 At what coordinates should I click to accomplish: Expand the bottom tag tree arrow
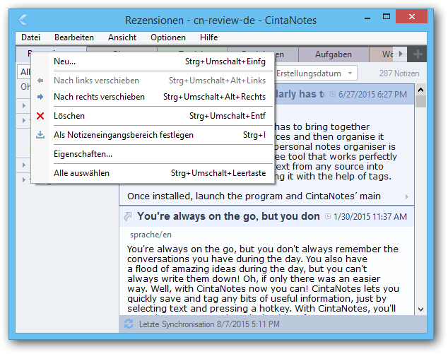coord(24,179)
